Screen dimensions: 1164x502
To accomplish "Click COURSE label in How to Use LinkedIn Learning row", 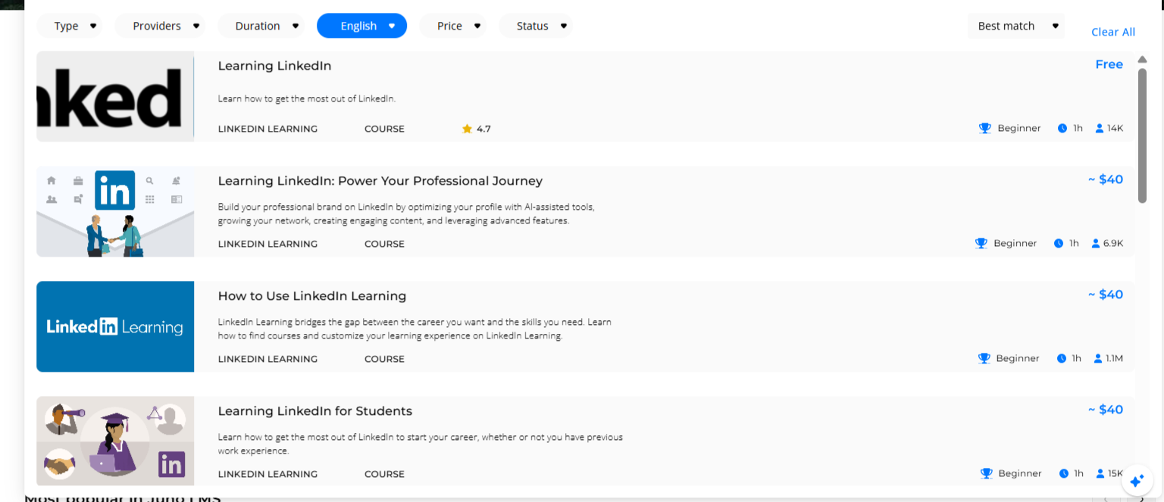I will (x=384, y=360).
